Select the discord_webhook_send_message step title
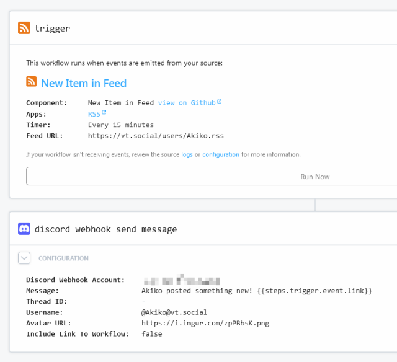Image resolution: width=397 pixels, height=362 pixels. [x=105, y=229]
